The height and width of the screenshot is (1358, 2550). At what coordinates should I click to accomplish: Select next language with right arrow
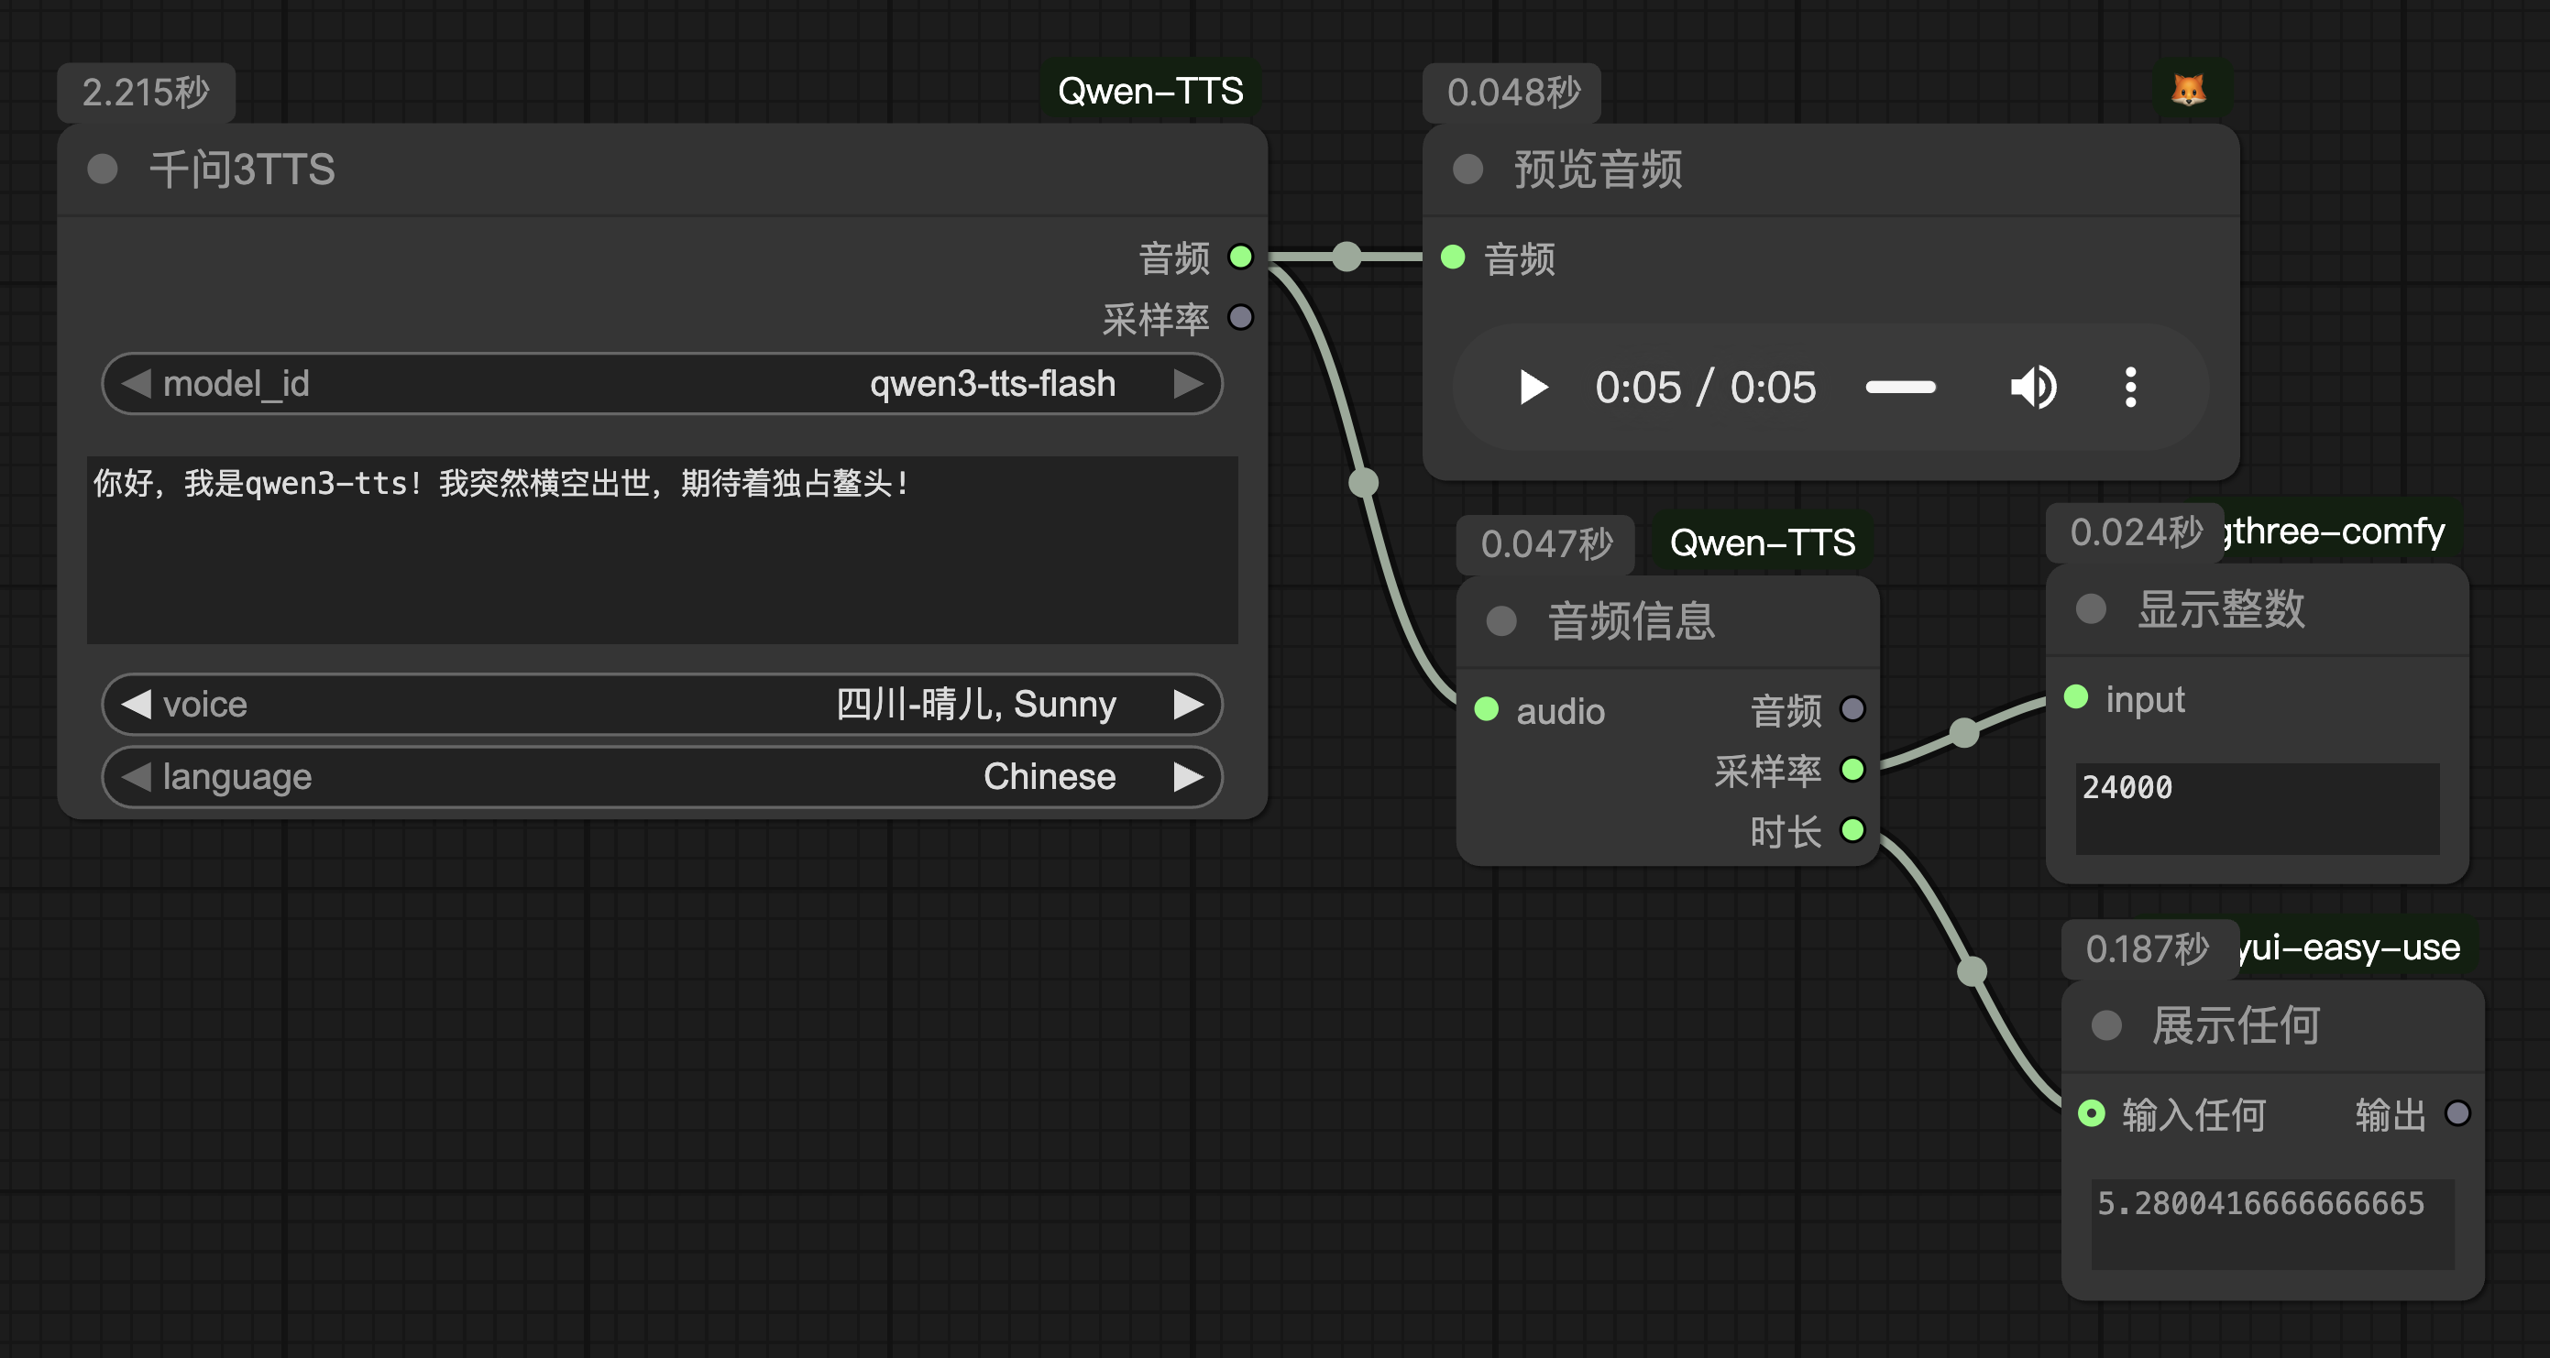click(1189, 777)
